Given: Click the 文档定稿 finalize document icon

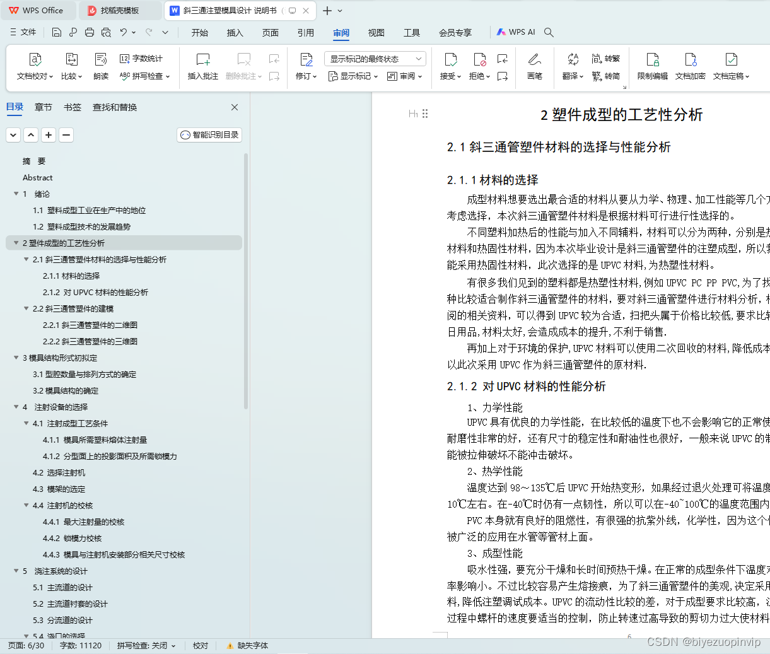Looking at the screenshot, I should 731,60.
